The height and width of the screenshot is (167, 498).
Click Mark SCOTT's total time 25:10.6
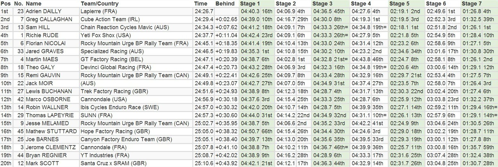tap(204, 163)
